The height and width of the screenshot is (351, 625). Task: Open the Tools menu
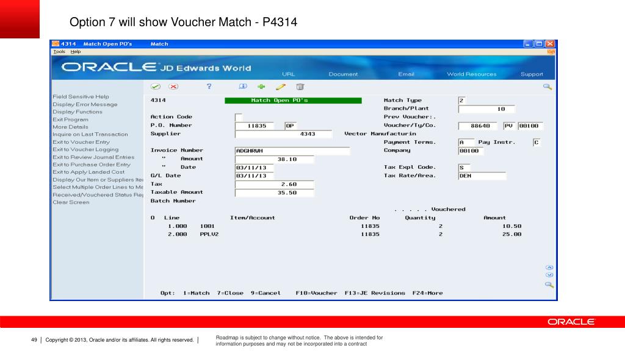(x=59, y=52)
